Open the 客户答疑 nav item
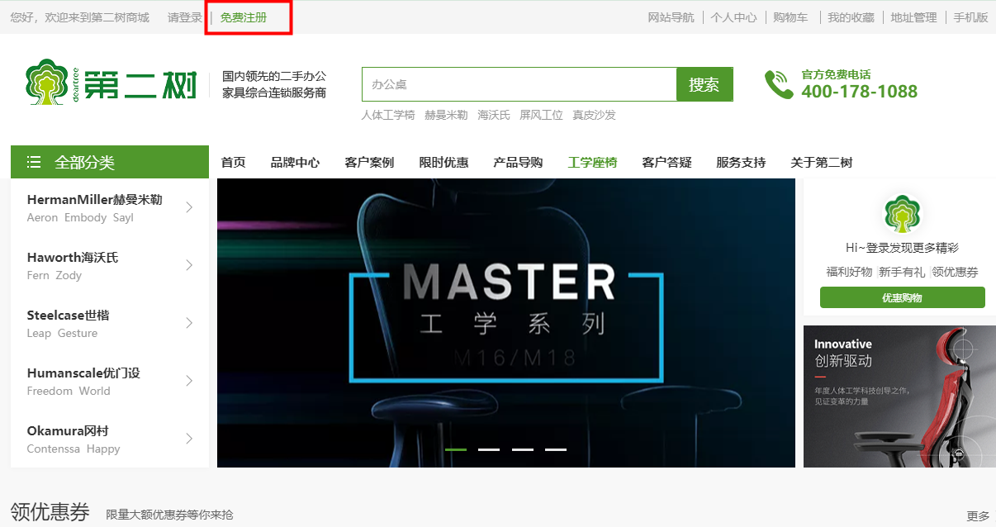This screenshot has height=527, width=996. pyautogui.click(x=666, y=163)
